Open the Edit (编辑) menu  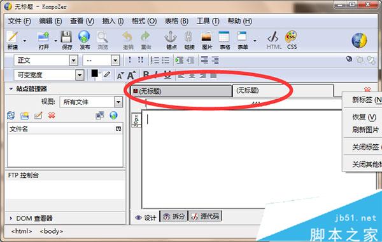50,21
